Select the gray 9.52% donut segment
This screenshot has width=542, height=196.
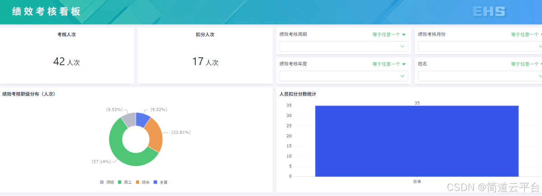(129, 119)
